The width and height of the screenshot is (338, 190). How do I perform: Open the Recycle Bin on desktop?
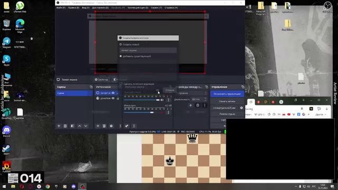pos(6,25)
